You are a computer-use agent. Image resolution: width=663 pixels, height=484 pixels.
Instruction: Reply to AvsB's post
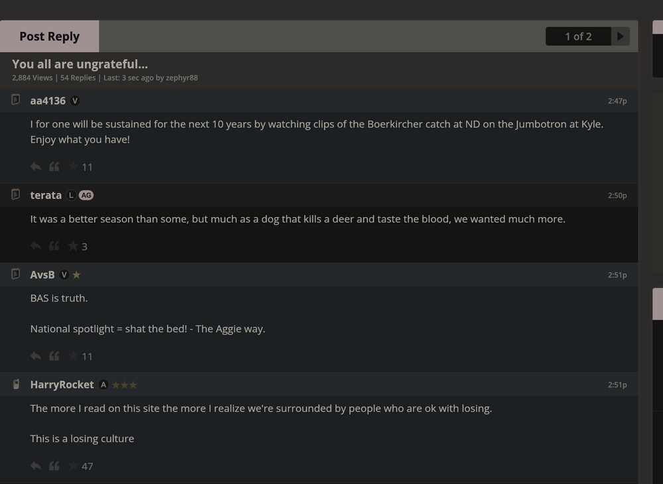(35, 355)
